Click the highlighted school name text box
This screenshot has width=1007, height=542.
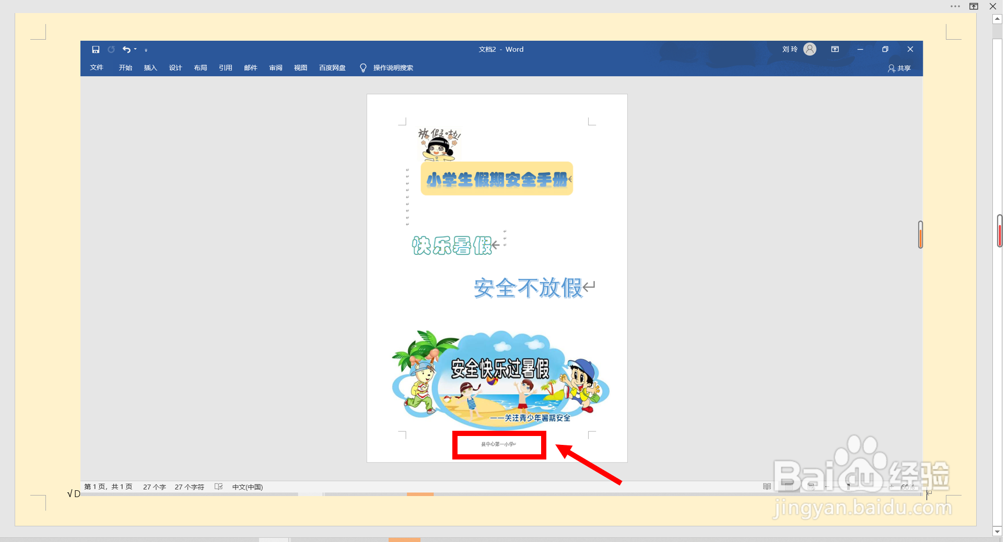click(x=499, y=445)
